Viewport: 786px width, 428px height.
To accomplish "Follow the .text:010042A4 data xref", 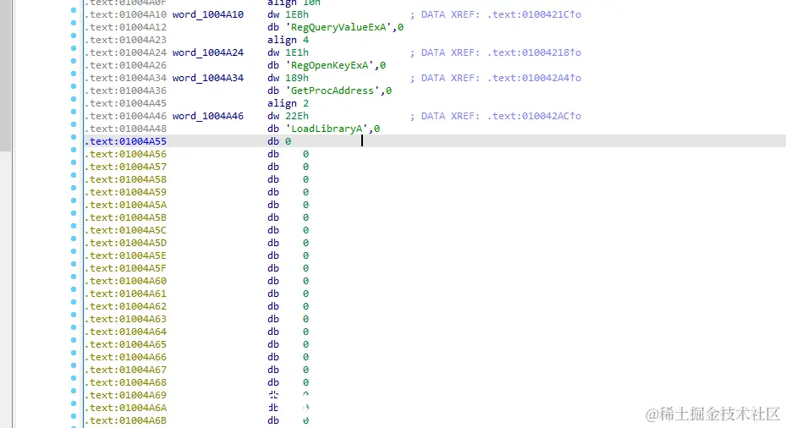I will click(534, 78).
